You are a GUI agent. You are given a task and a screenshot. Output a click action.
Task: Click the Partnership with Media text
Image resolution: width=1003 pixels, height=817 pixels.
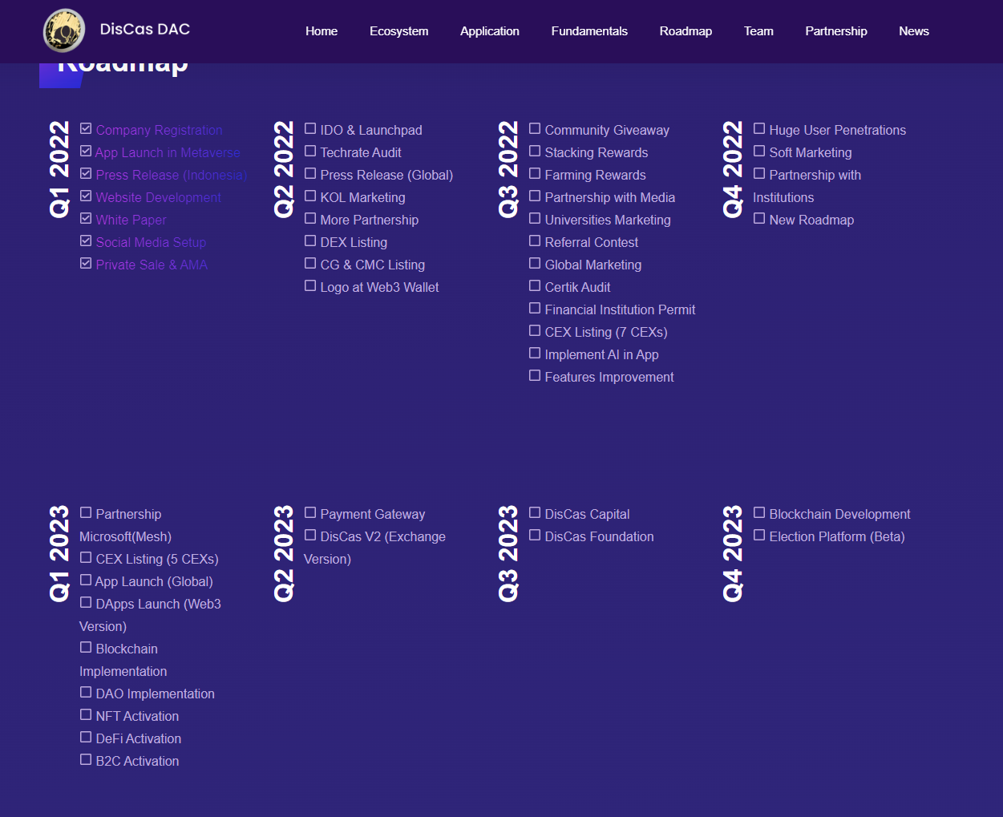[610, 197]
